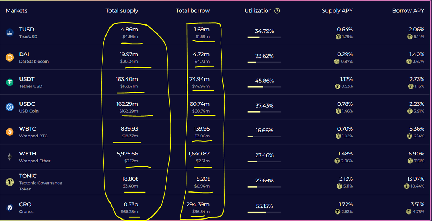The width and height of the screenshot is (432, 221).
Task: Click the 37.43% USDC utilization value
Action: [264, 106]
